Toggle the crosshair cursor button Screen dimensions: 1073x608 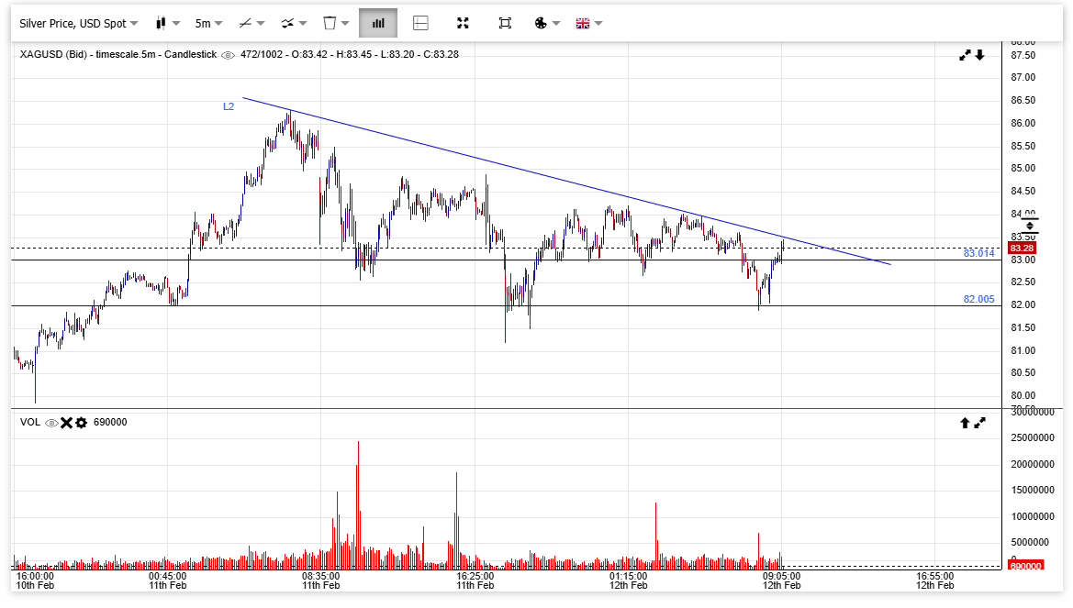[420, 23]
